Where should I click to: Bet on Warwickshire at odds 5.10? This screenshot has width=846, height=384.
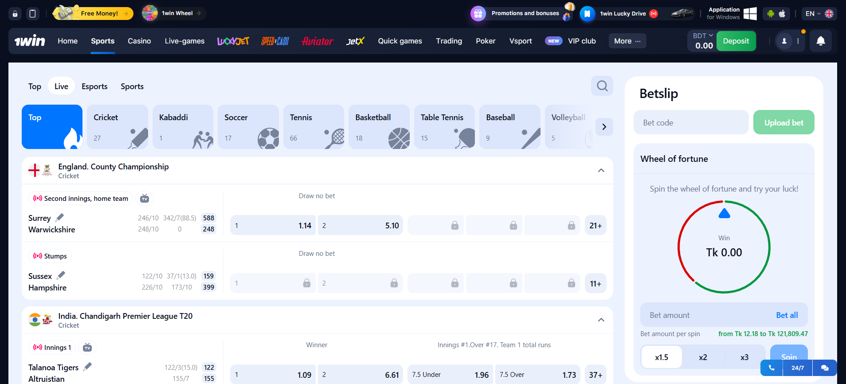(360, 225)
